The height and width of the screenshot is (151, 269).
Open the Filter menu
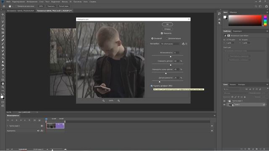(x=65, y=2)
